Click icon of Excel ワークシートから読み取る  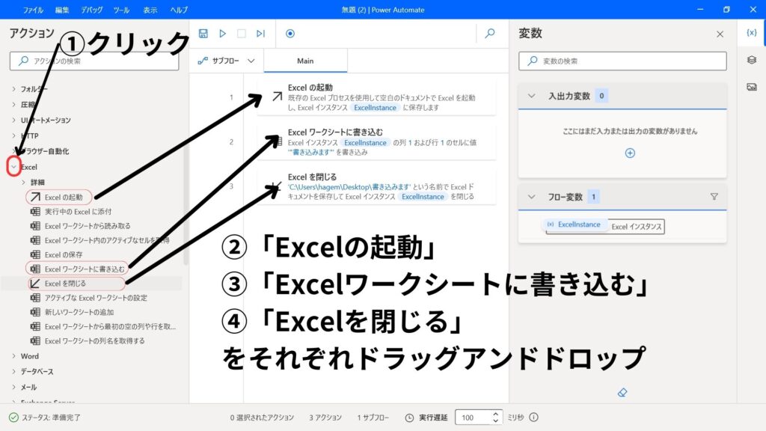coord(35,226)
